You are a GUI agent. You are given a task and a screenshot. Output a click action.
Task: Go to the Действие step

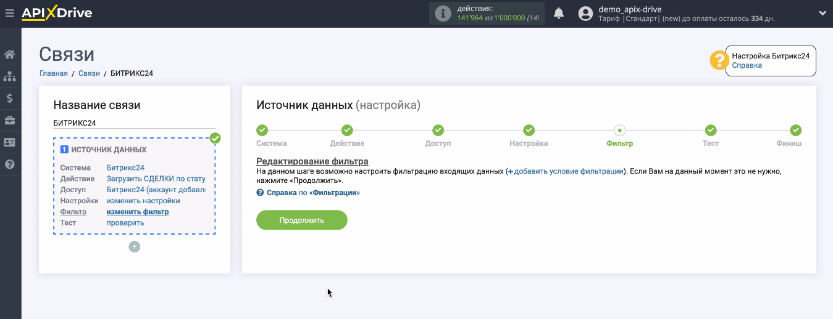point(347,130)
